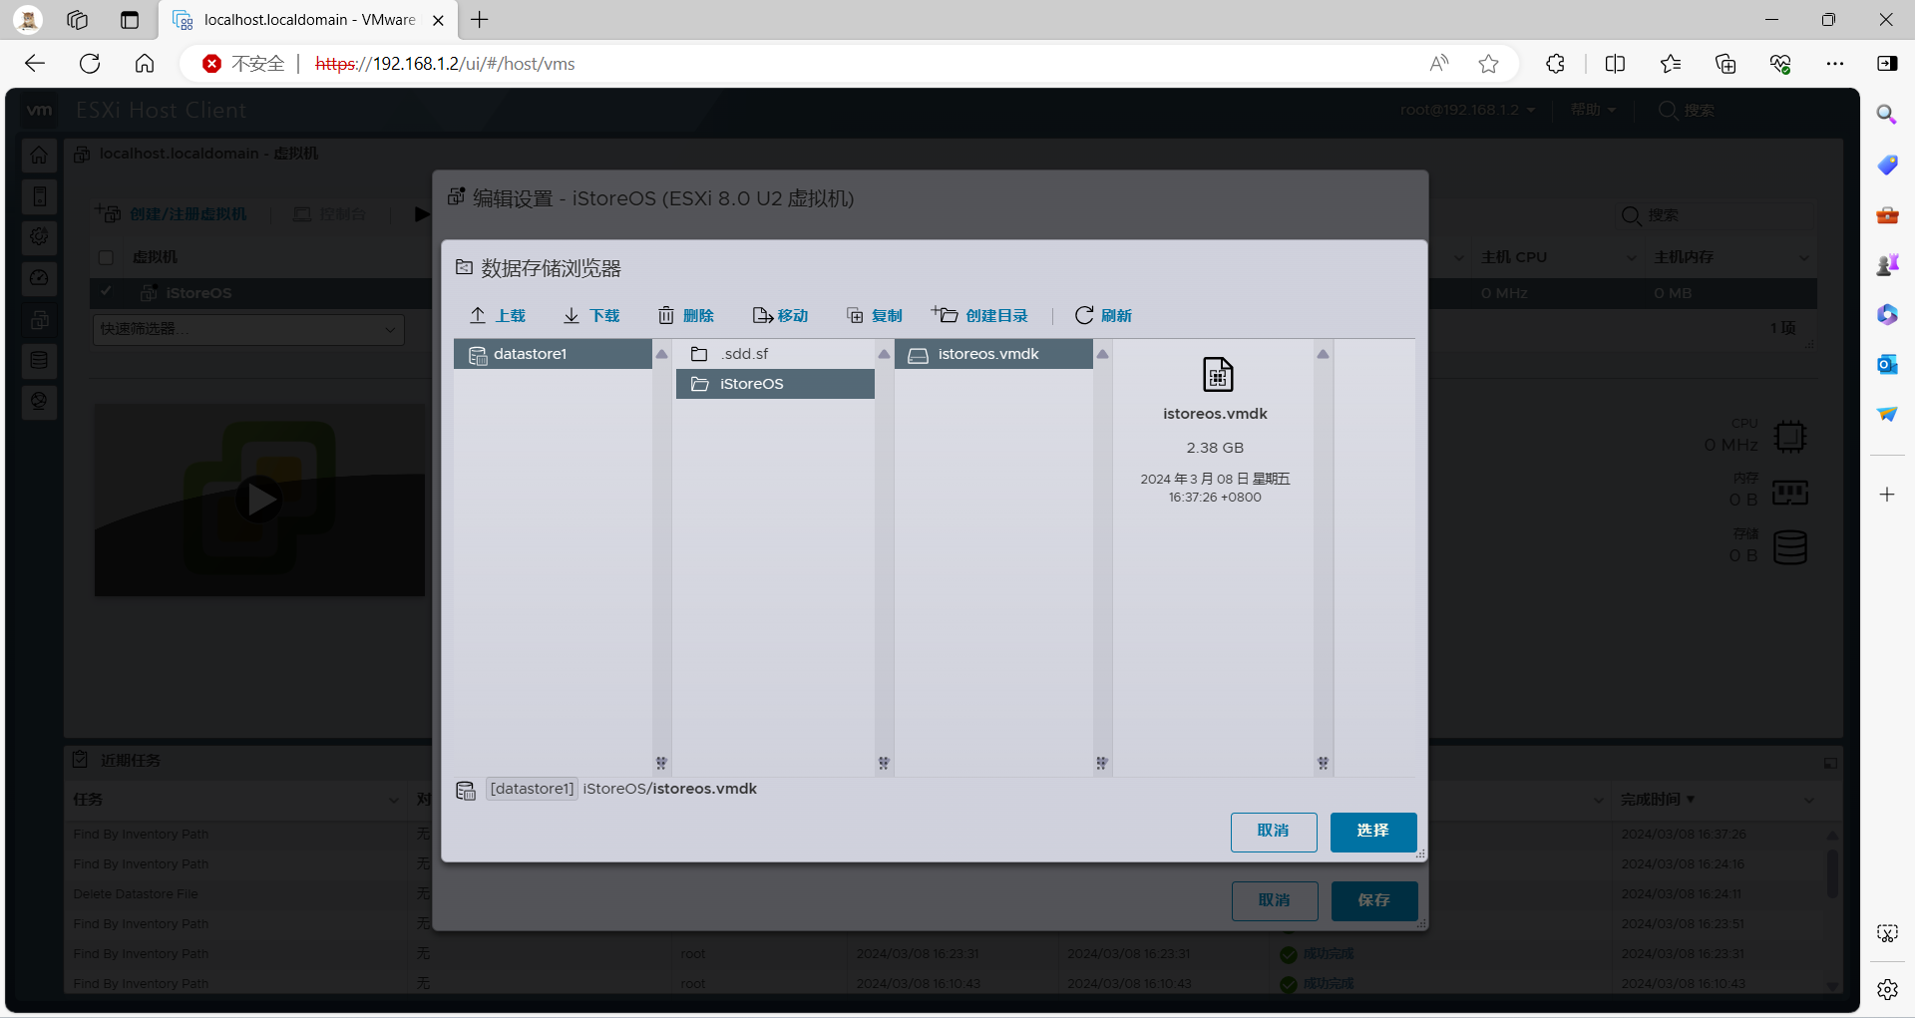Open 帮助 help dropdown
Screen dimensions: 1915x1018
point(1593,110)
